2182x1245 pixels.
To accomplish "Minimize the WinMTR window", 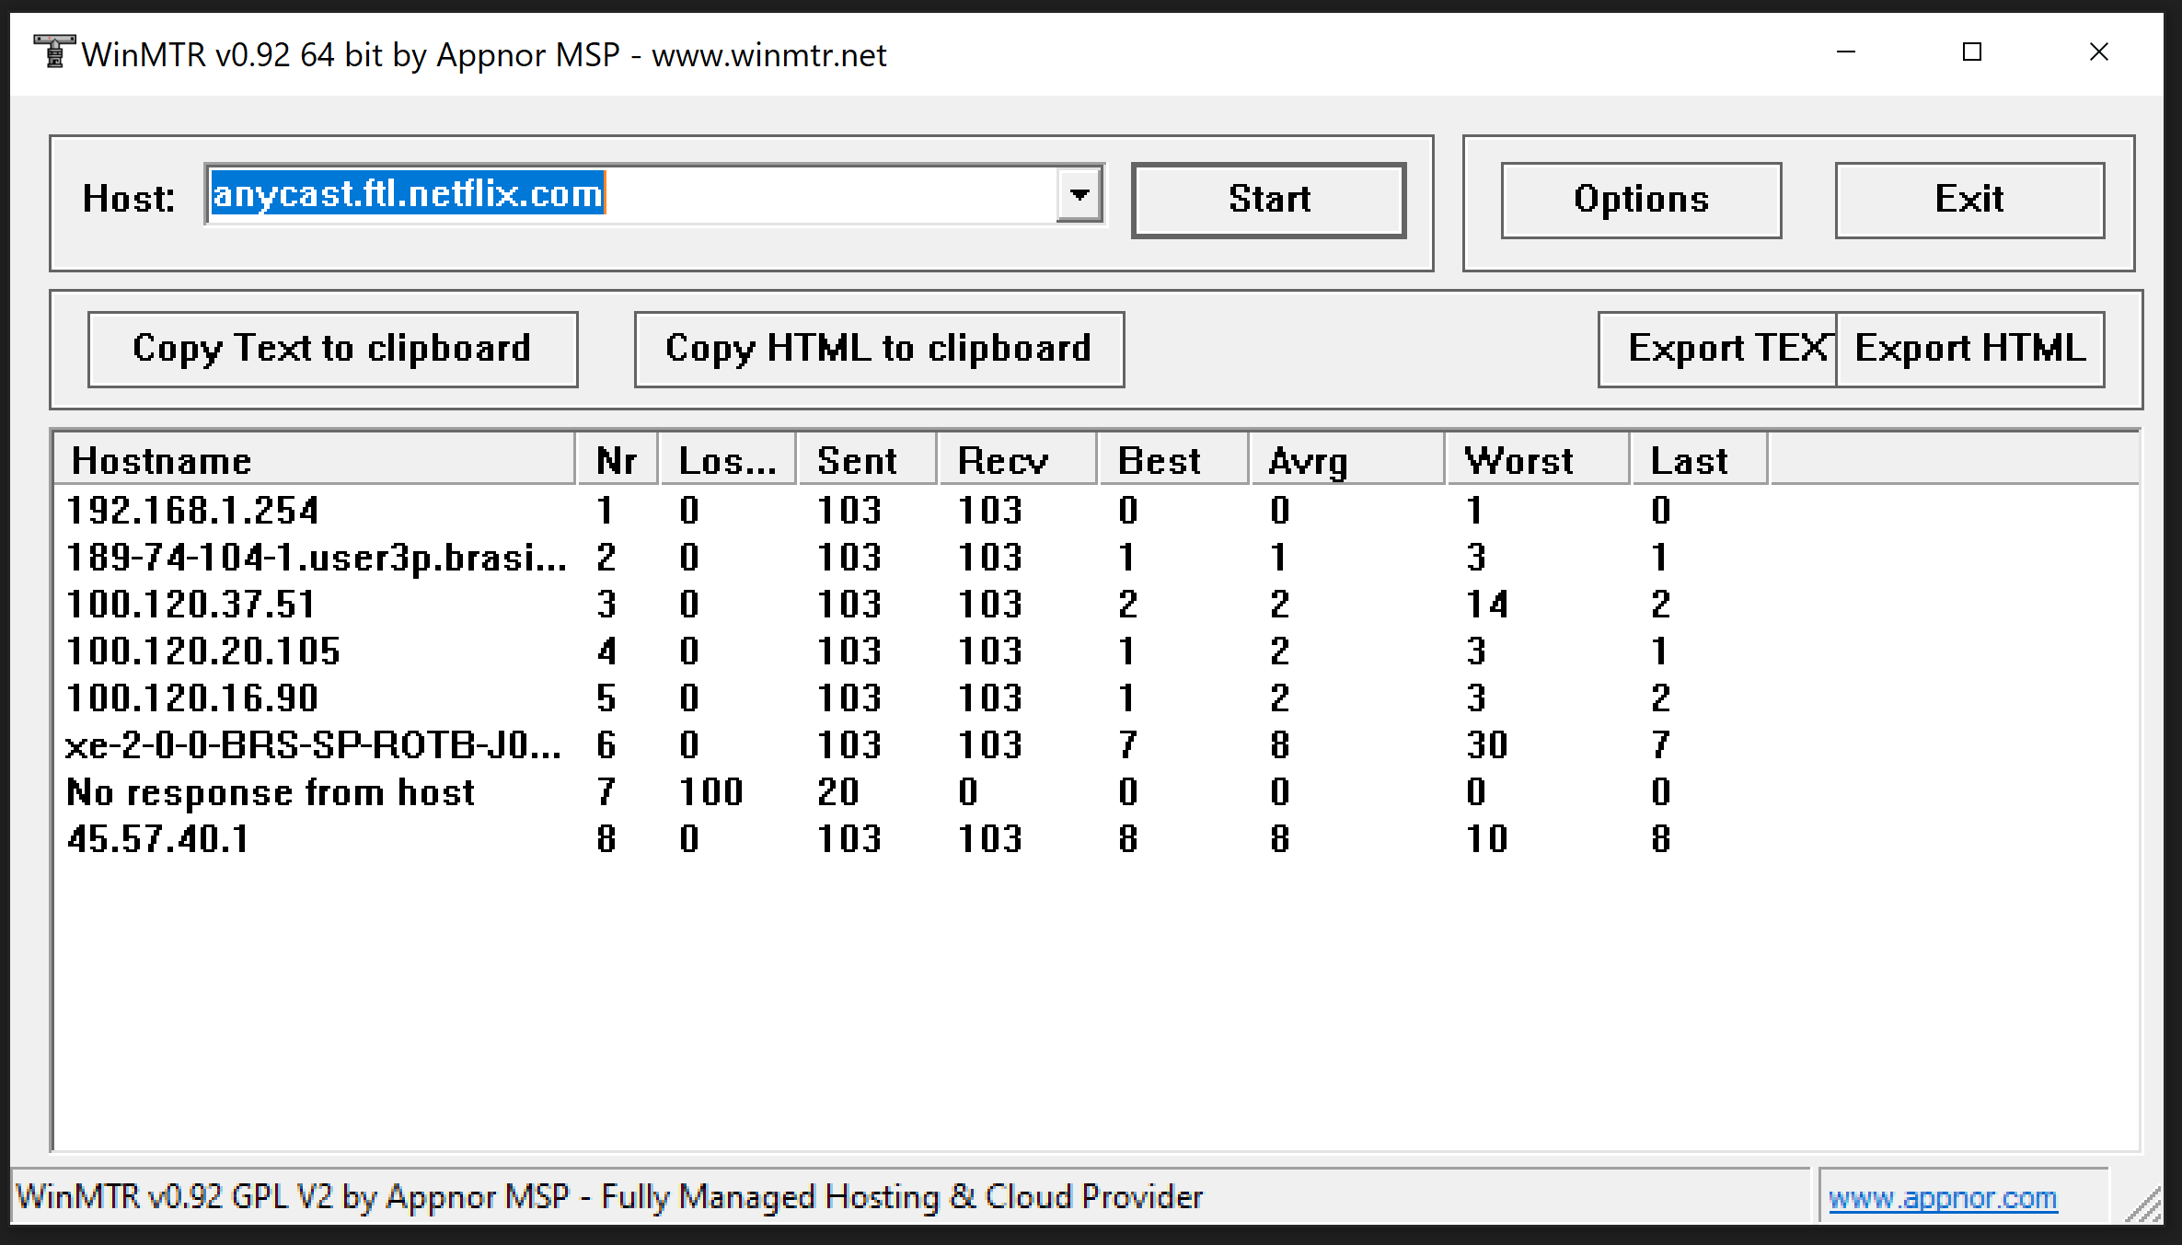I will (x=1846, y=52).
